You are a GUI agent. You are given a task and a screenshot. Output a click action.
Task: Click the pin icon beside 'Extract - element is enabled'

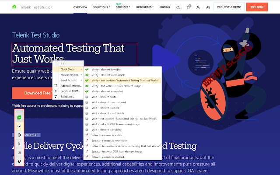(x=87, y=157)
